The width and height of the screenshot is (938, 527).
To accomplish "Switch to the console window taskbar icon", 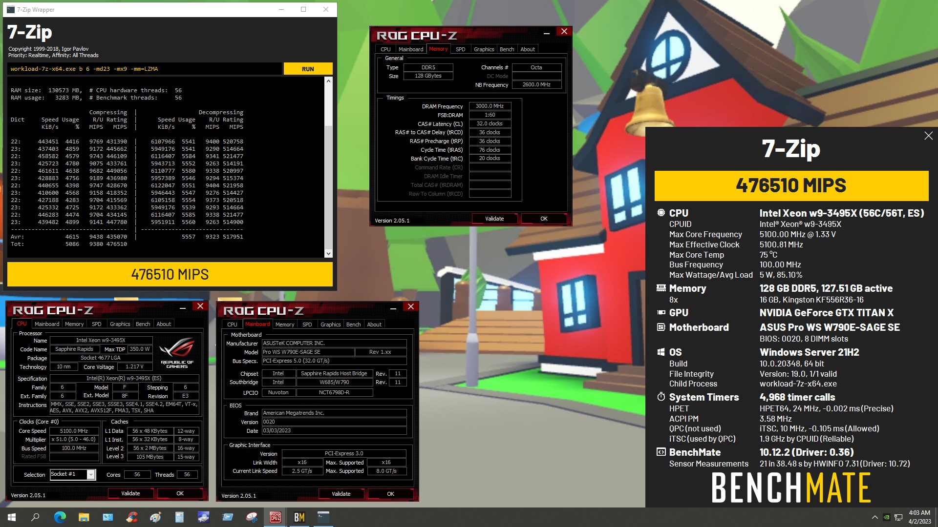I will (323, 517).
